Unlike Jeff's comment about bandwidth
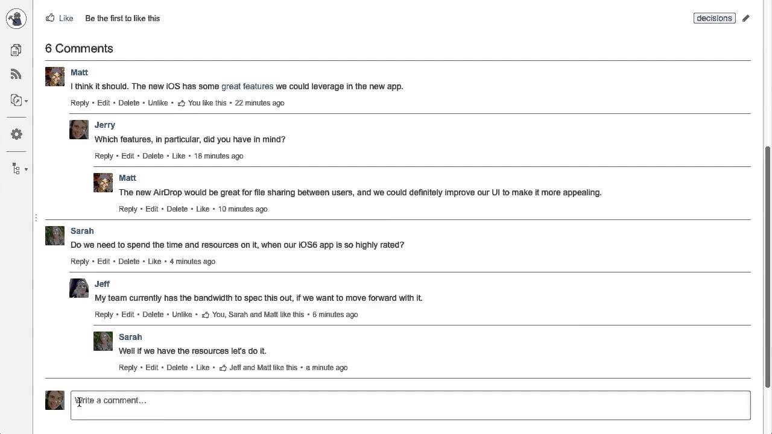The height and width of the screenshot is (434, 772). click(x=182, y=315)
